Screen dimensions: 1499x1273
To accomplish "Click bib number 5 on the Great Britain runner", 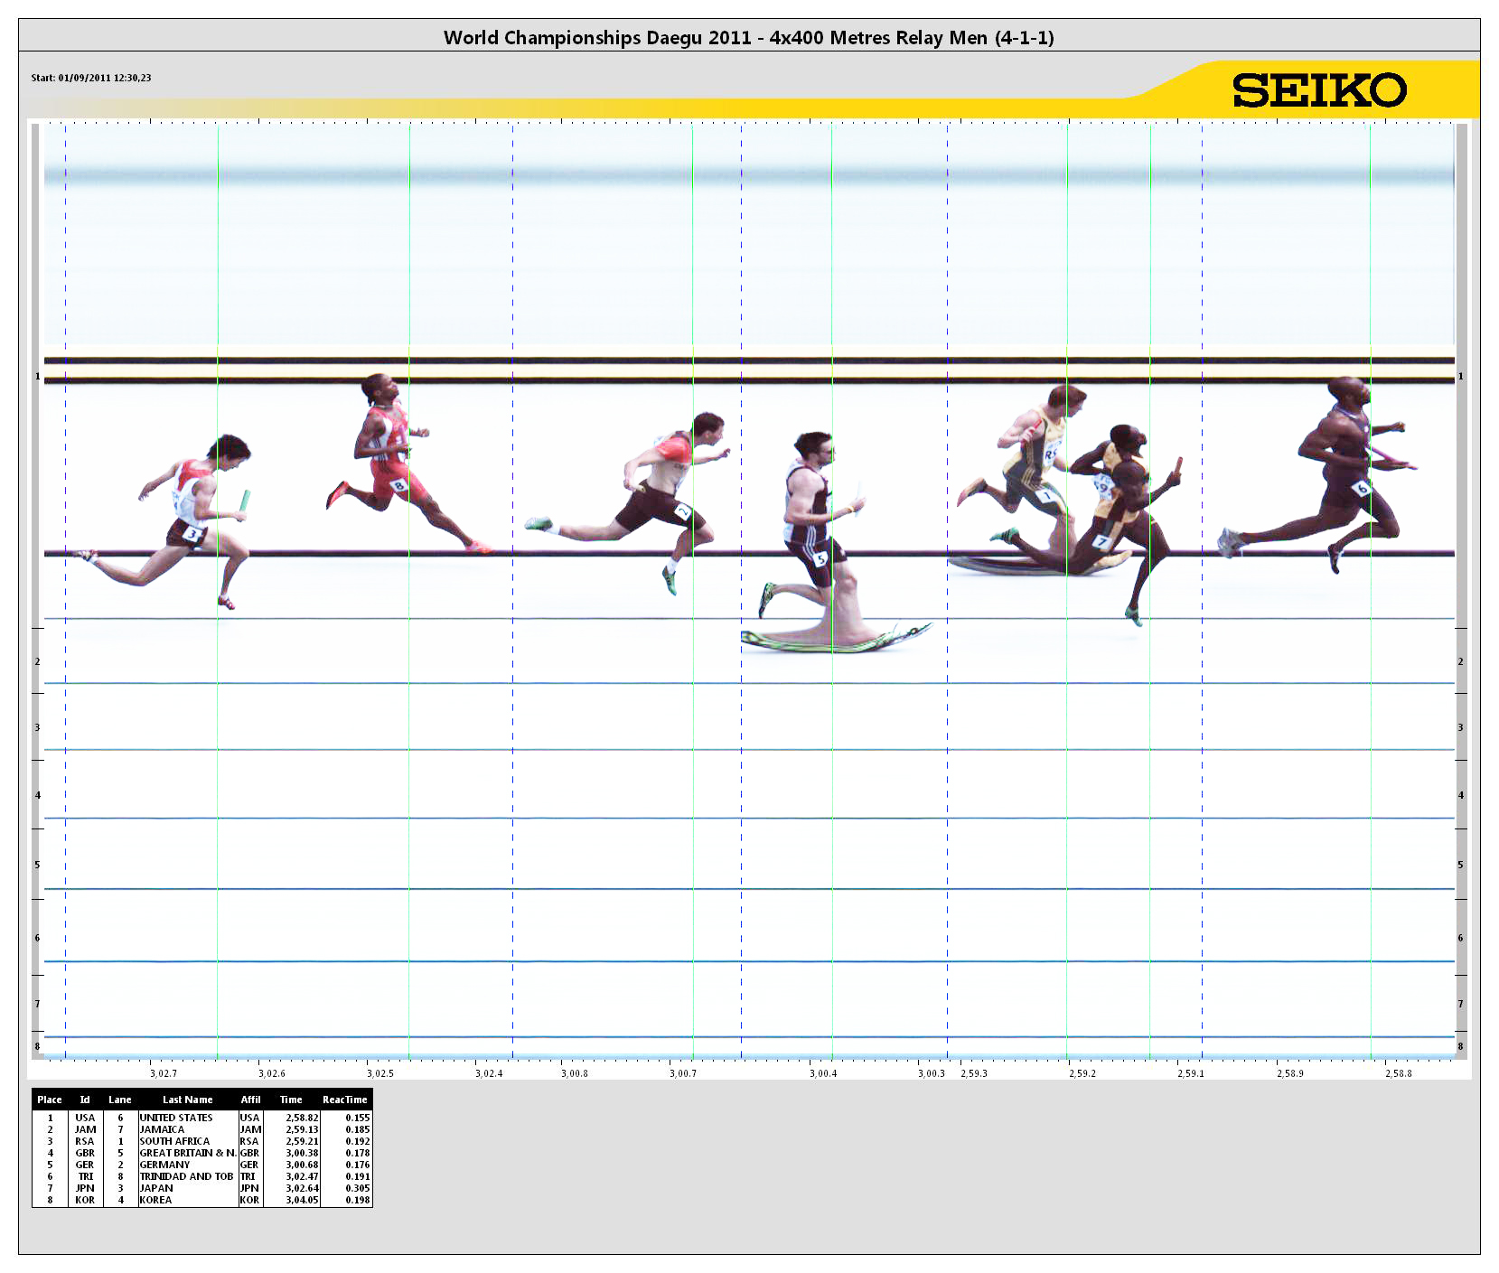I will [x=820, y=559].
